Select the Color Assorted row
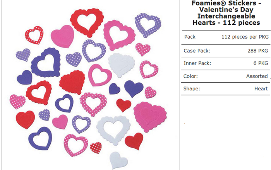This screenshot has width=271, height=170. point(226,76)
